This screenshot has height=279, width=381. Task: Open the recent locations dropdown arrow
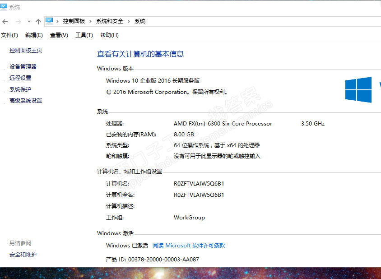click(29, 21)
